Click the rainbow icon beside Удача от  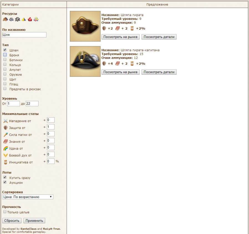(x=6, y=148)
